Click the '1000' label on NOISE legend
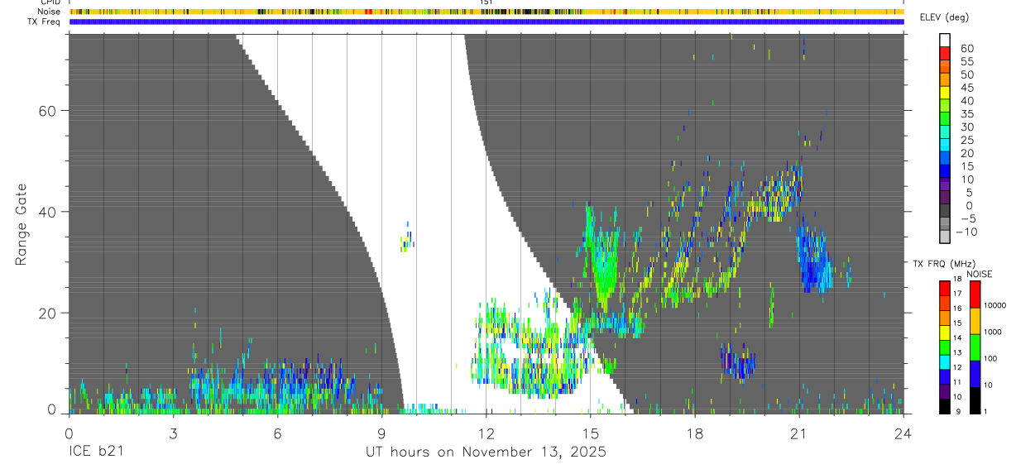This screenshot has width=1016, height=469. (994, 333)
